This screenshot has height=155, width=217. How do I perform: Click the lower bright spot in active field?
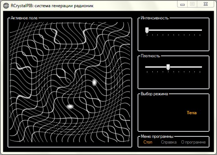click(70, 107)
